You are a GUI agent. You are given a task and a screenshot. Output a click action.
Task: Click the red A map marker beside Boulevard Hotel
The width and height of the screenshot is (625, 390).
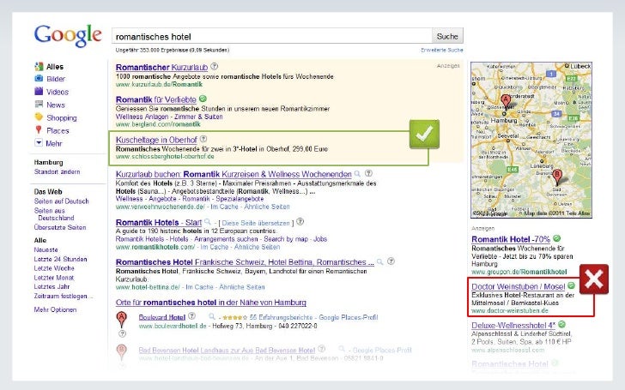[122, 319]
